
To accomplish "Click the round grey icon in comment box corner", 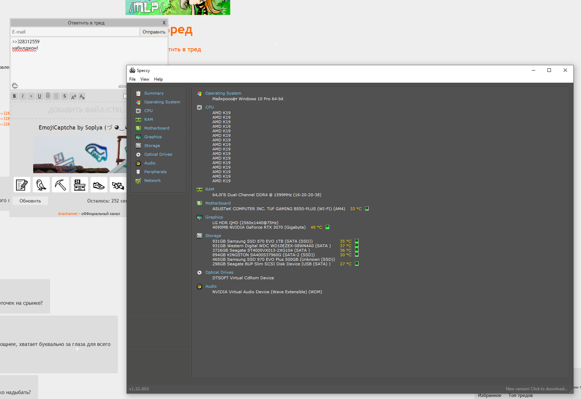I will pos(15,86).
